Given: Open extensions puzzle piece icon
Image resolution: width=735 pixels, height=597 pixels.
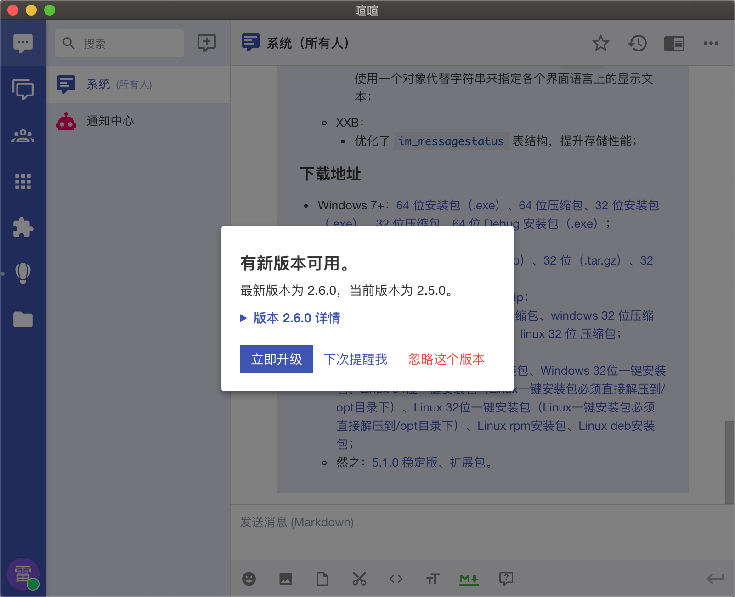Looking at the screenshot, I should coord(23,227).
